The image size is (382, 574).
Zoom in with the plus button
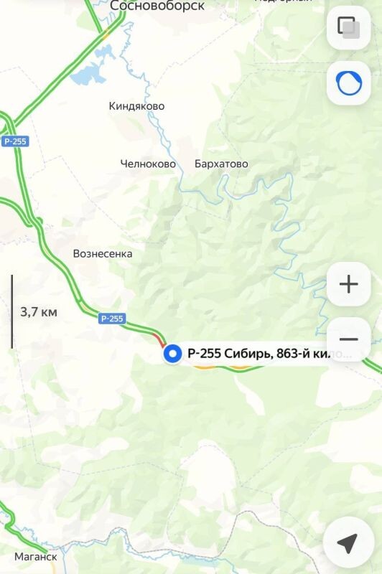(349, 284)
